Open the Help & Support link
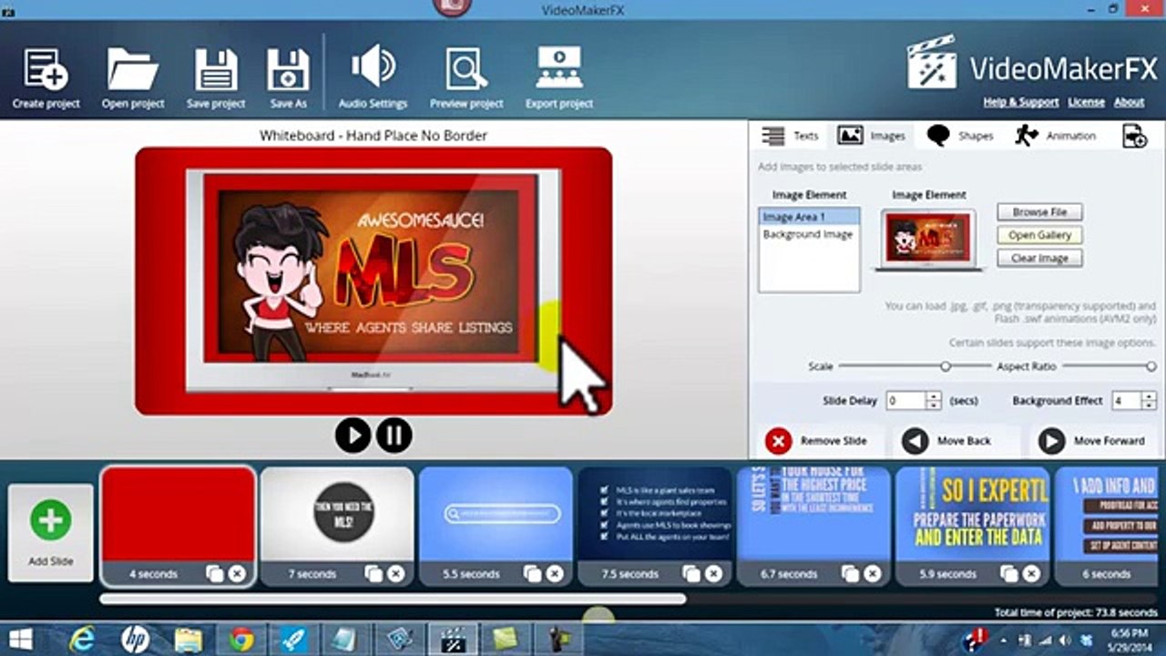Viewport: 1166px width, 656px height. coord(1021,102)
